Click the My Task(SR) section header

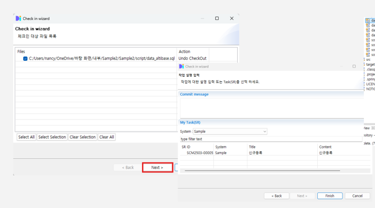[x=190, y=122]
